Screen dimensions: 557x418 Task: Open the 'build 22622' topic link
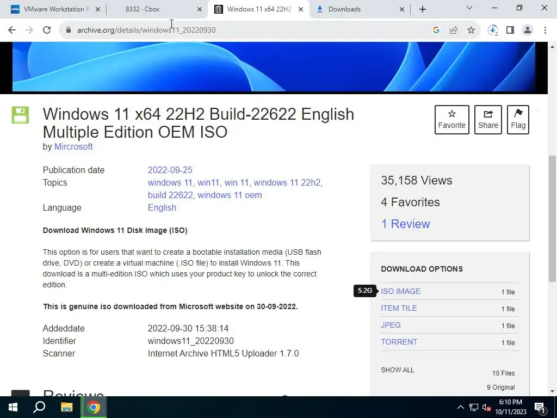[170, 195]
